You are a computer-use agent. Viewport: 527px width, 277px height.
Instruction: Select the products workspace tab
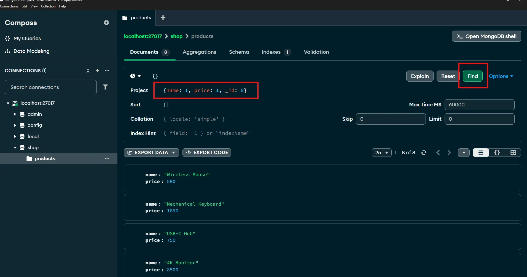tap(137, 18)
